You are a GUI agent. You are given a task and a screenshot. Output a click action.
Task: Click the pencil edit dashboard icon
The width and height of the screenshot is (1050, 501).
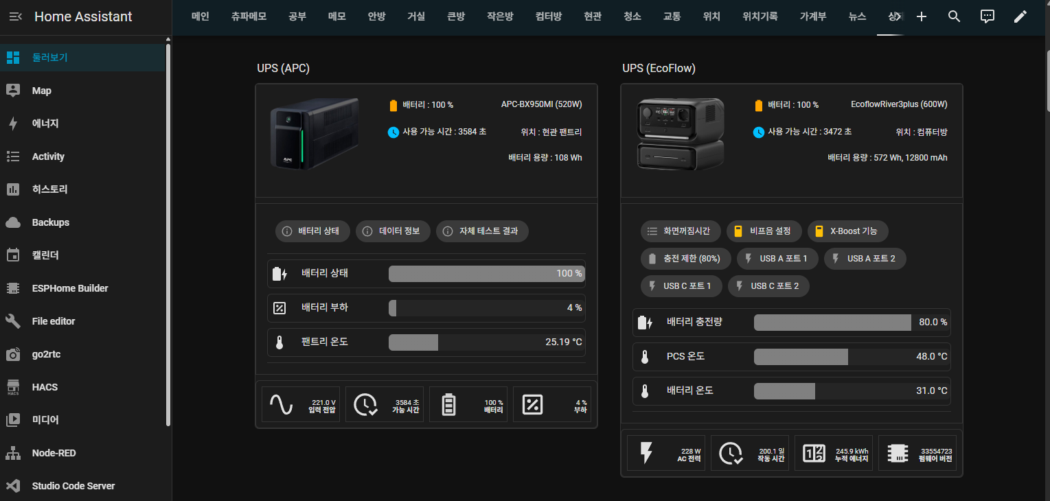tap(1020, 16)
